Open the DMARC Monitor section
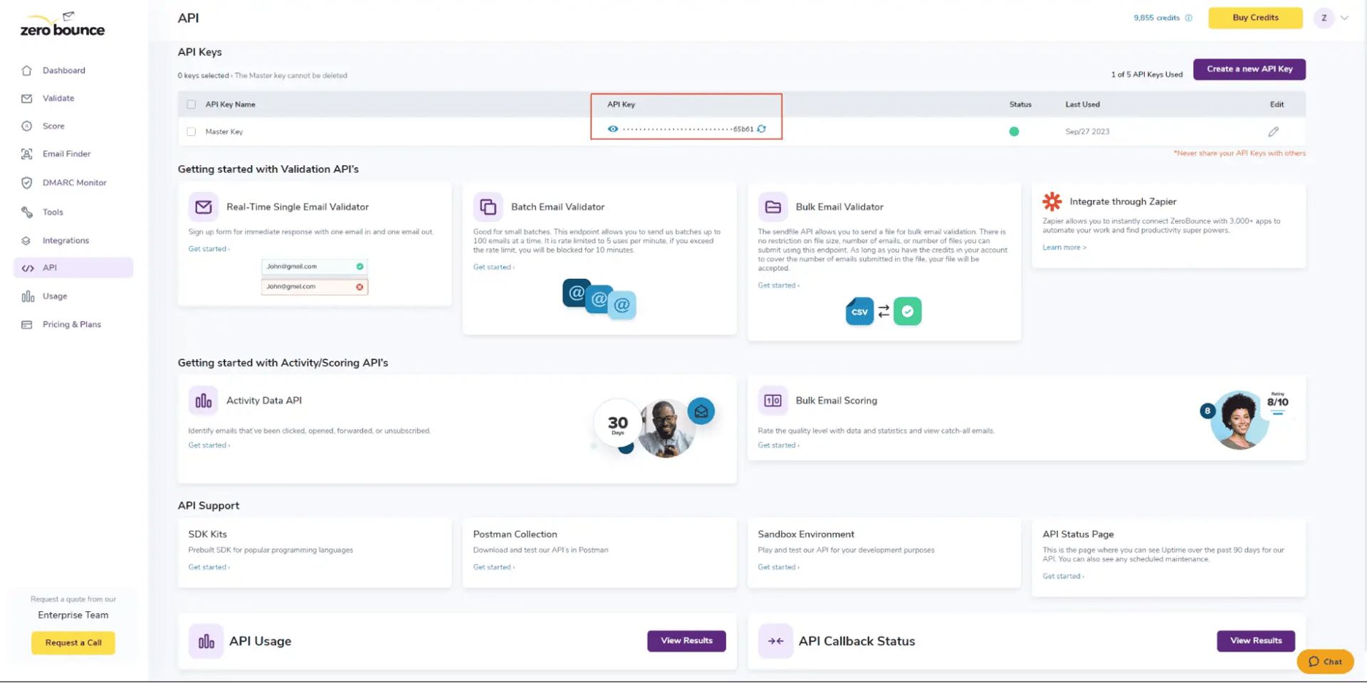 (x=26, y=182)
